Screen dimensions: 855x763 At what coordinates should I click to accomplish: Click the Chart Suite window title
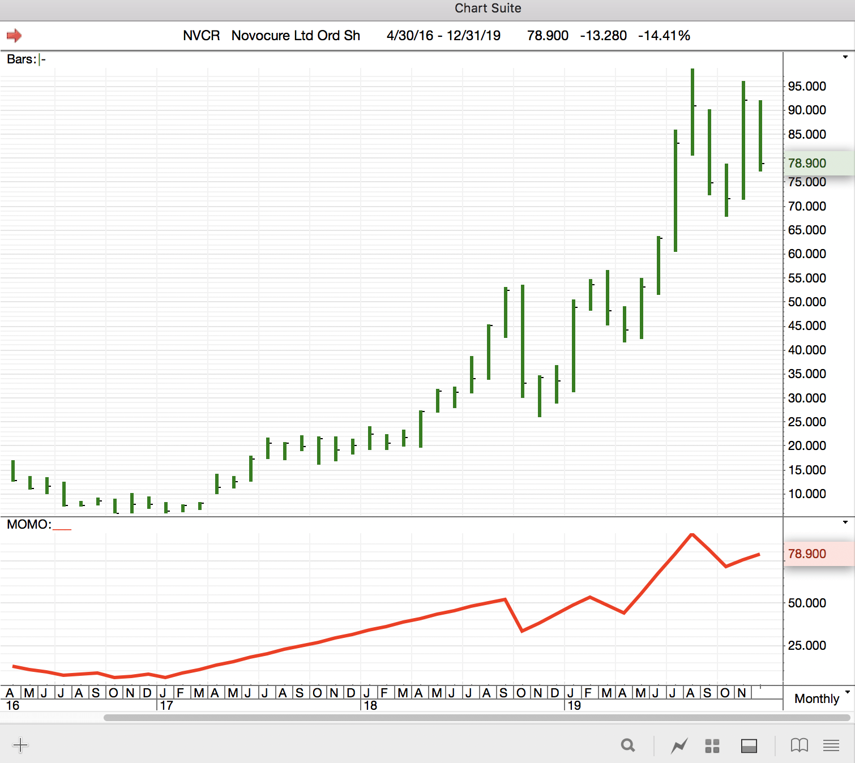(x=488, y=8)
